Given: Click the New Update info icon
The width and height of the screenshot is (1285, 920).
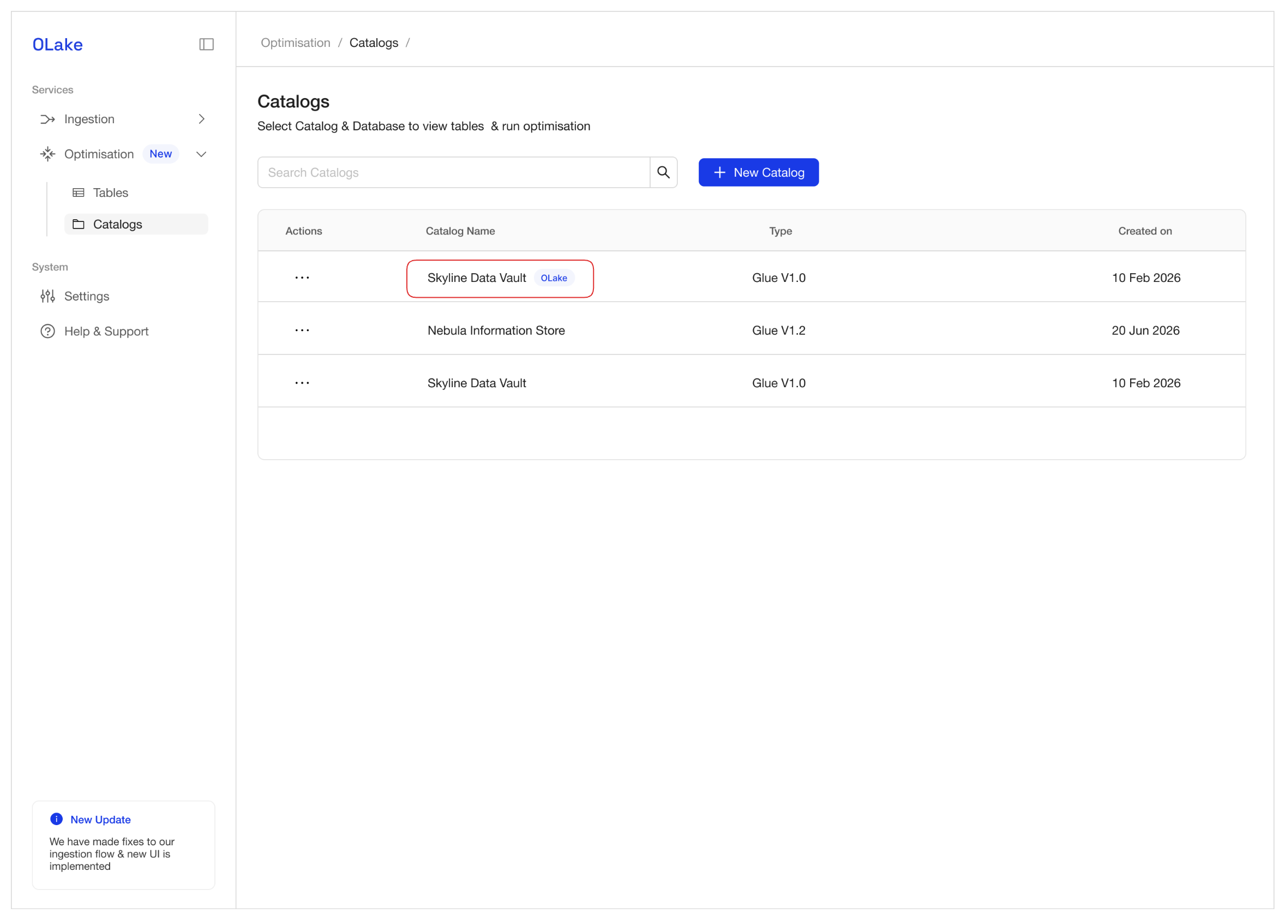Looking at the screenshot, I should pos(57,819).
